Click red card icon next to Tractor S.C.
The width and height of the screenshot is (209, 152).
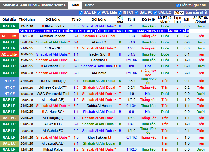pos(109,54)
